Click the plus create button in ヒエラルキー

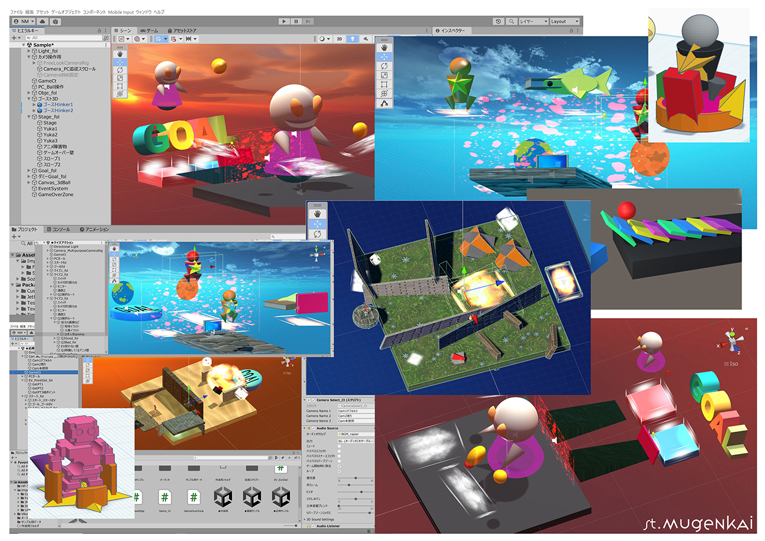(x=14, y=38)
